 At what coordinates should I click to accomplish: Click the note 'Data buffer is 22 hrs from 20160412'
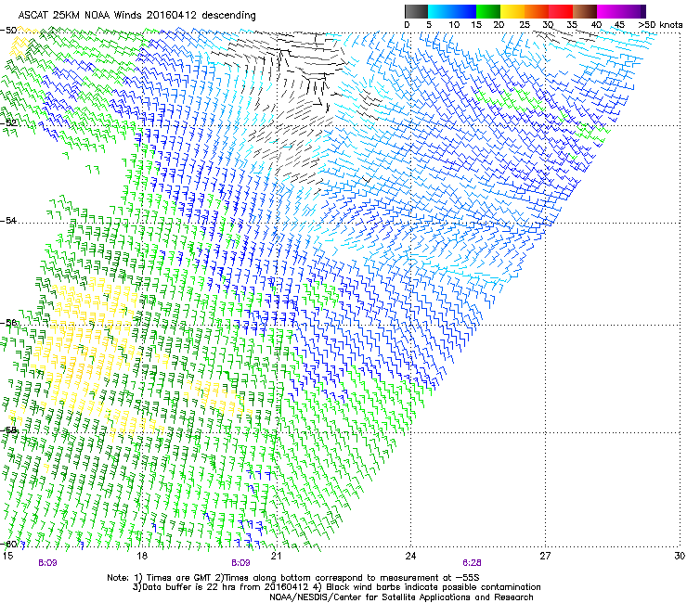225,587
